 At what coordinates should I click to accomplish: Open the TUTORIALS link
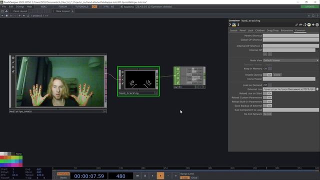82,6
